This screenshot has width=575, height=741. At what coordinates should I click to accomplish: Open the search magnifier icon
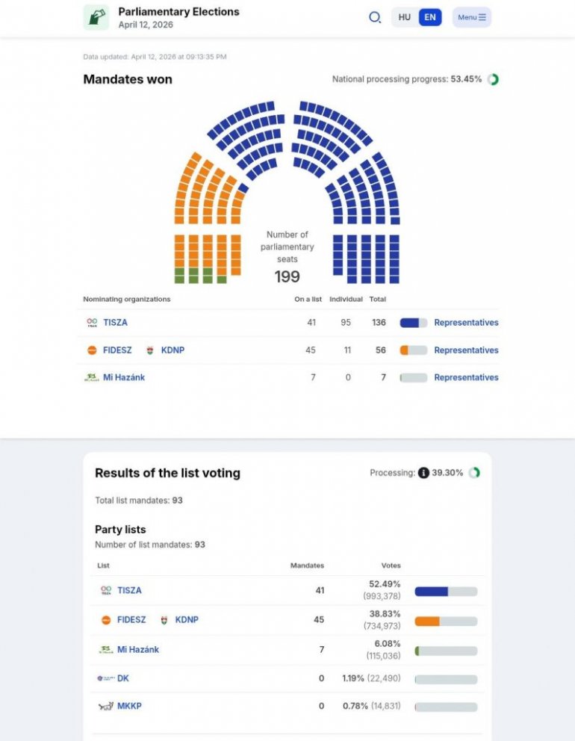coord(375,17)
